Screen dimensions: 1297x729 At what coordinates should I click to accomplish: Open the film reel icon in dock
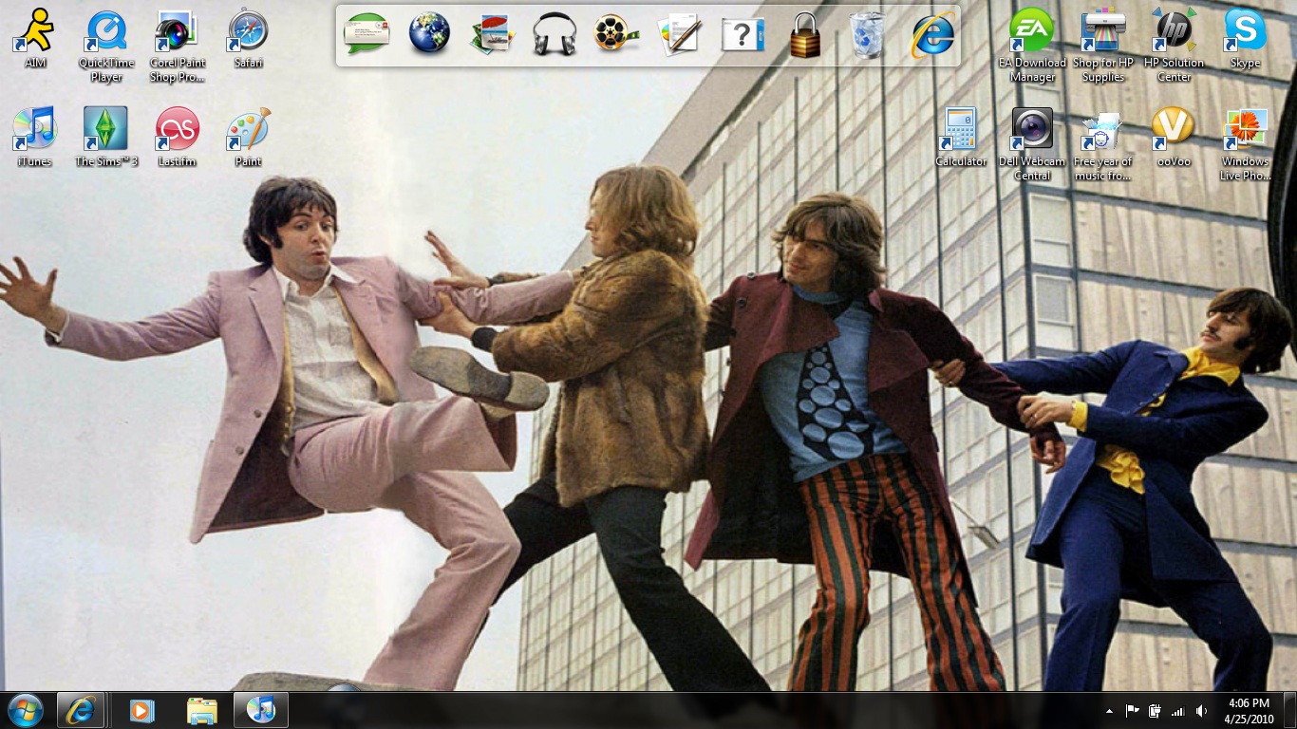[x=616, y=35]
